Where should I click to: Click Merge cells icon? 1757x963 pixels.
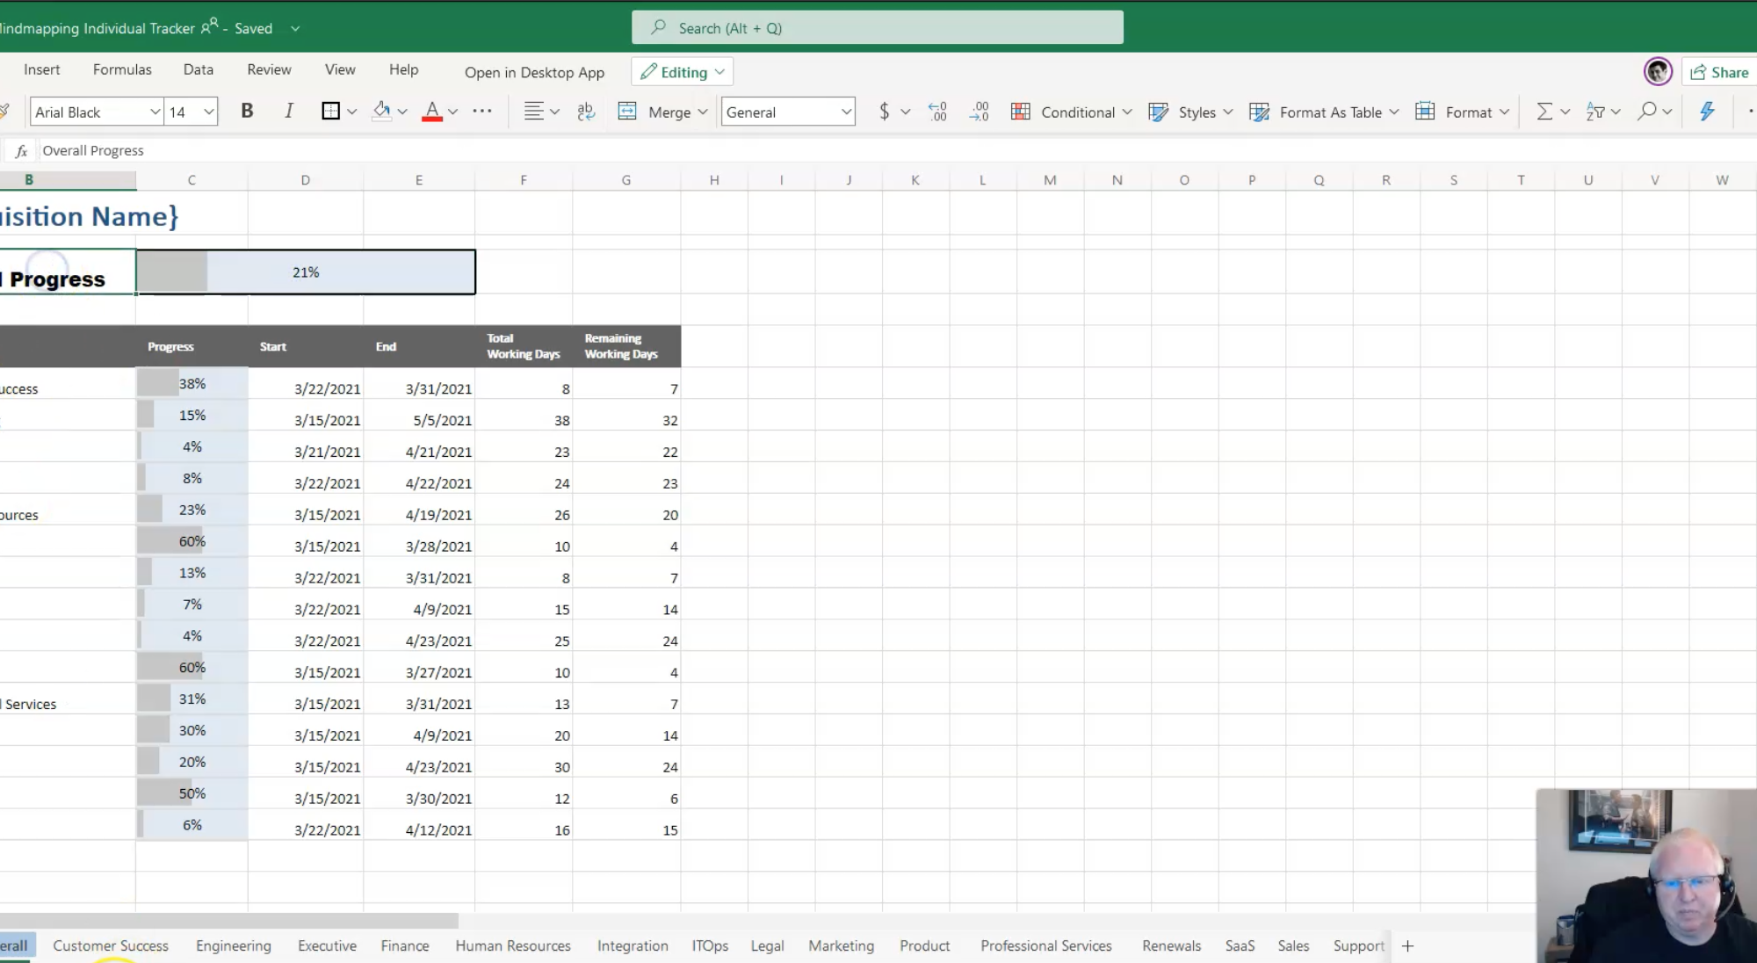click(x=627, y=112)
